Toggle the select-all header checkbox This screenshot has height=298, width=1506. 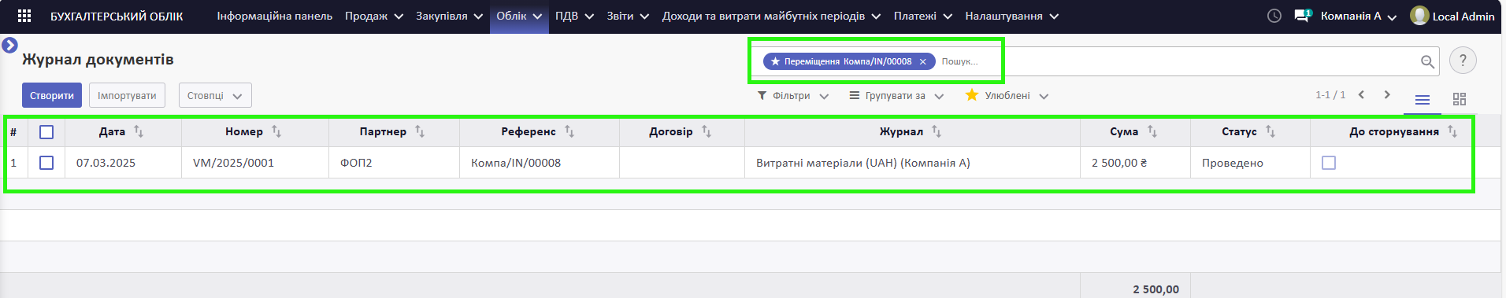[x=46, y=132]
